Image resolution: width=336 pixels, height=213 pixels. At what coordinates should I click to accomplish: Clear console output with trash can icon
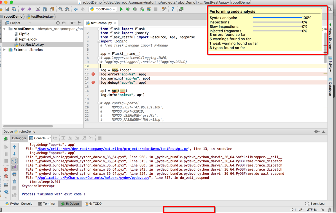[14, 181]
